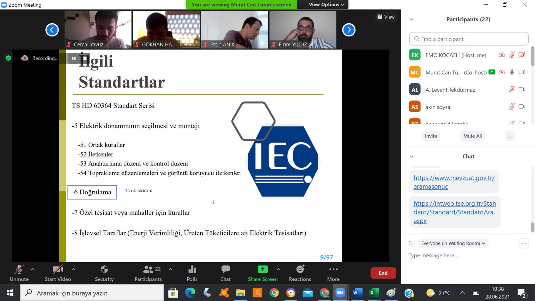
Task: Open the Chat toolbar icon
Action: point(225,273)
